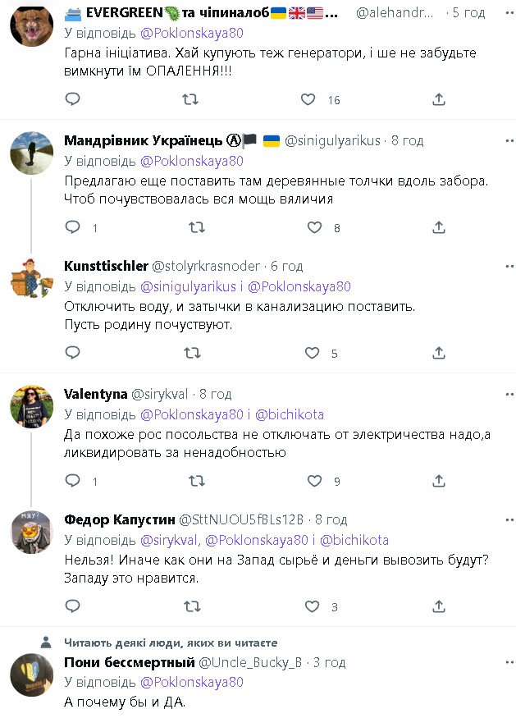Image resolution: width=516 pixels, height=718 pixels.
Task: Like the EVERGREEN tweet with 16 likes
Action: pos(308,99)
